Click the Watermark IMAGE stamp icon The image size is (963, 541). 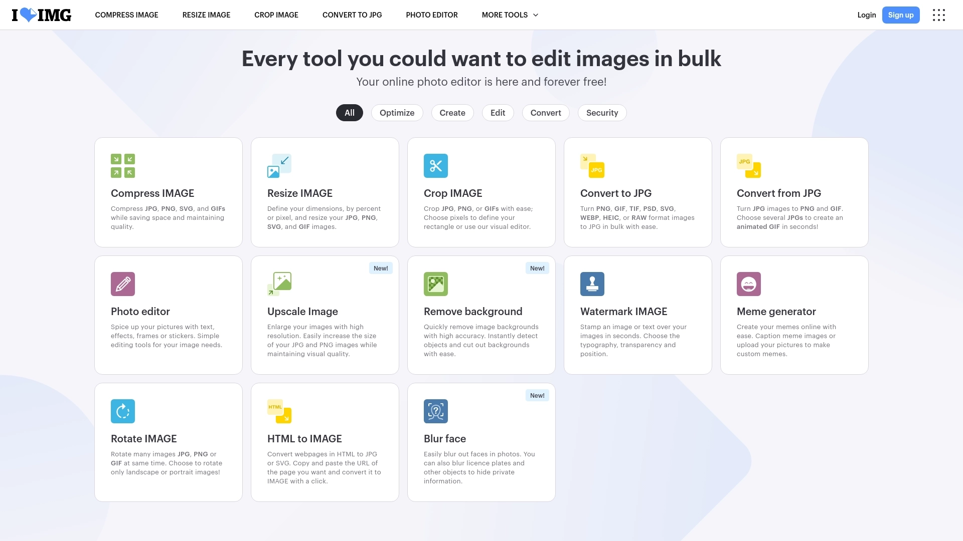coord(592,284)
